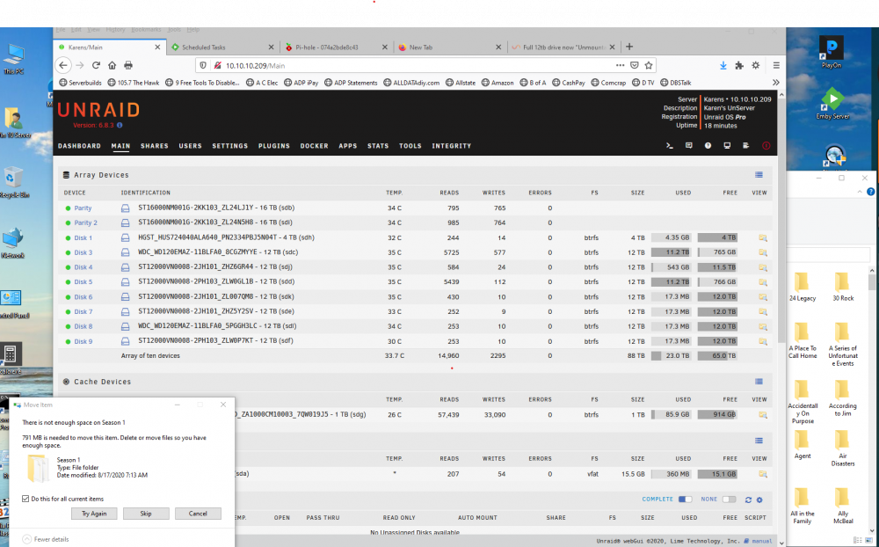Expand the bookmarks toolbar overflow chevron
879x547 pixels.
[x=776, y=83]
